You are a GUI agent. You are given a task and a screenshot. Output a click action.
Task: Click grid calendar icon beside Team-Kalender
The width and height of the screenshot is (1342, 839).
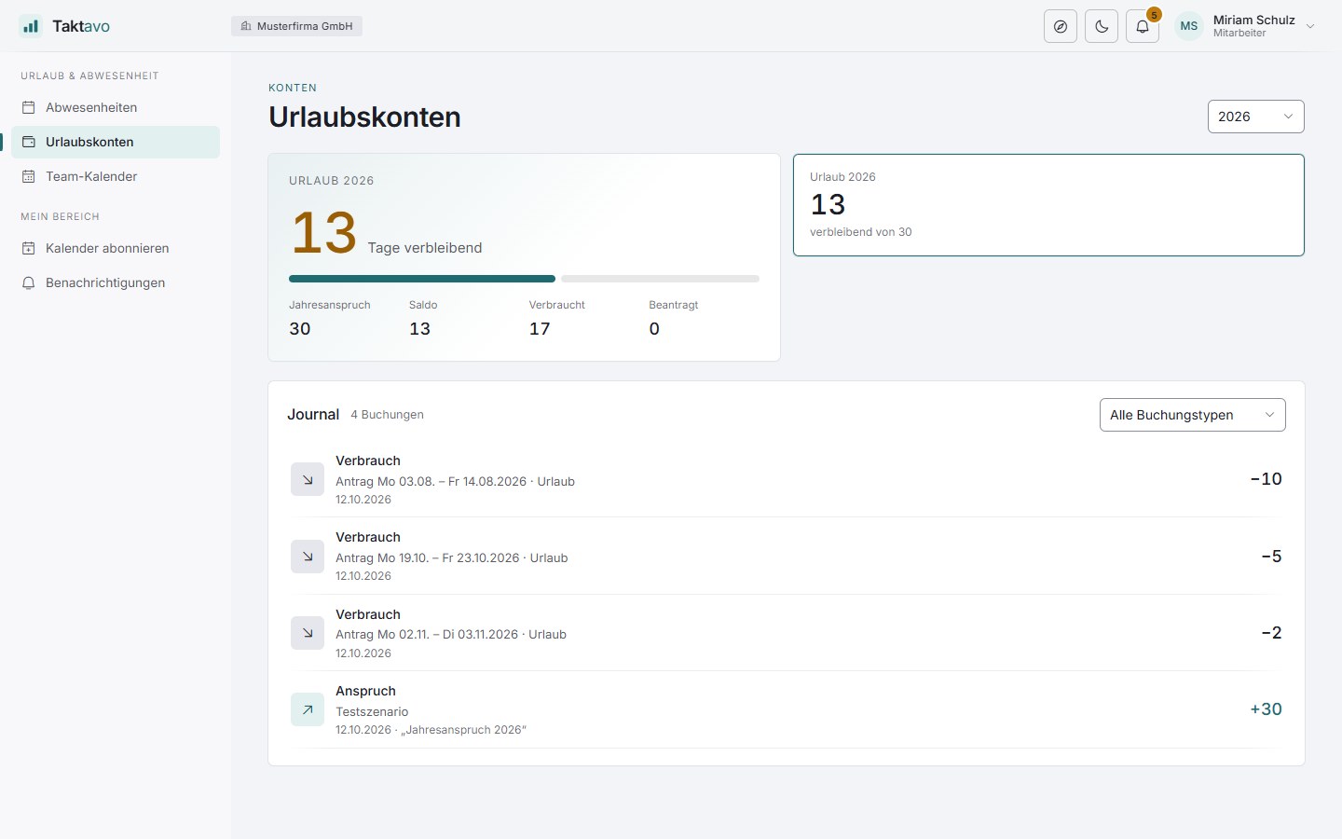pyautogui.click(x=29, y=176)
